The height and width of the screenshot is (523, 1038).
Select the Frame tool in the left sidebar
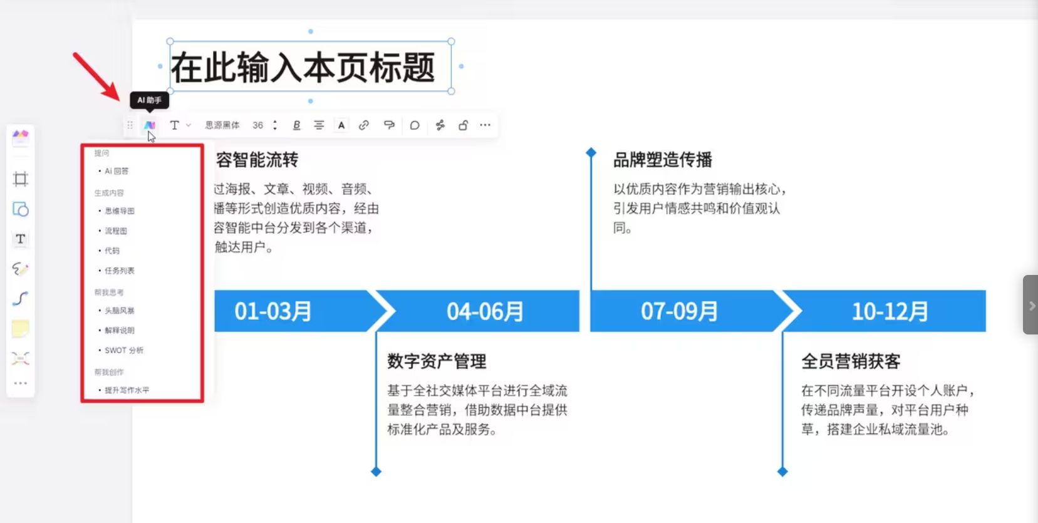pyautogui.click(x=21, y=179)
